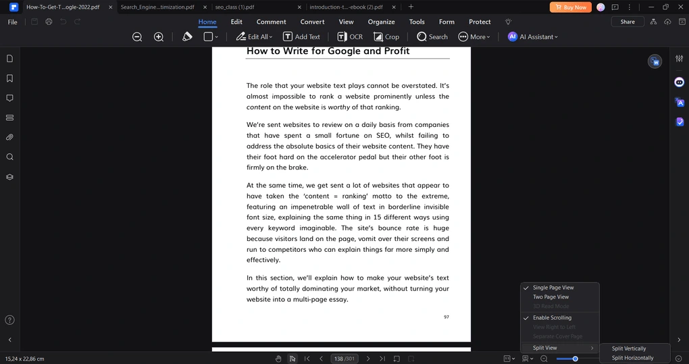Jump to the last page
Screen dimensions: 689x364
[382, 359]
